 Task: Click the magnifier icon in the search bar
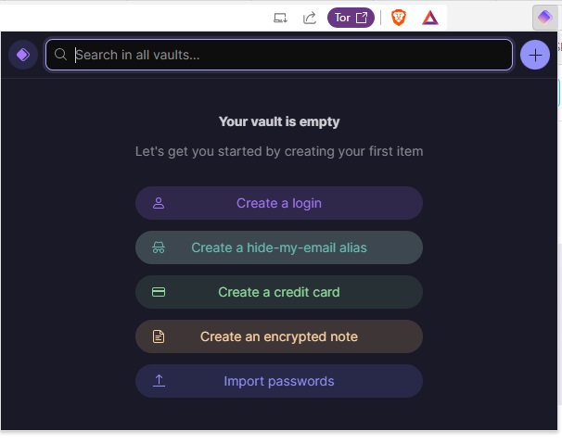click(61, 55)
